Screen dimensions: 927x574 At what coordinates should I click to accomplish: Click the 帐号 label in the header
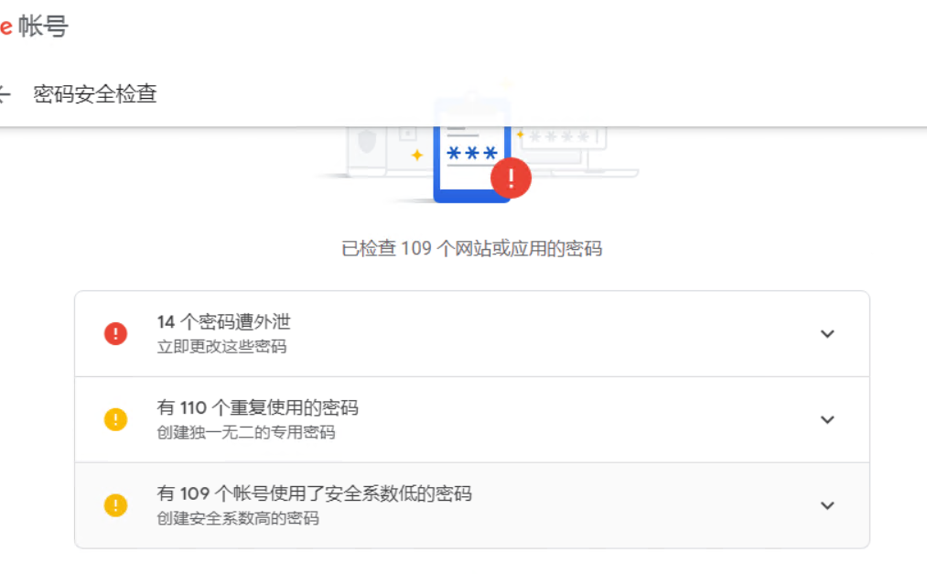click(44, 27)
